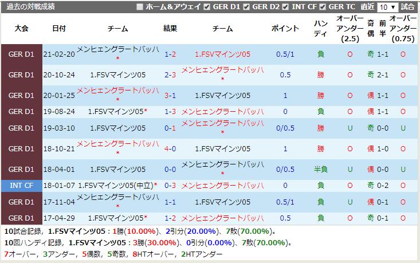Viewport: 420px width, 263px height.
Task: Select the INT CF competition cell
Action: pyautogui.click(x=21, y=186)
